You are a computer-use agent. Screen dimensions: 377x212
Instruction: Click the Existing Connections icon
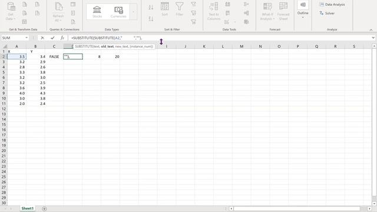tap(37, 13)
